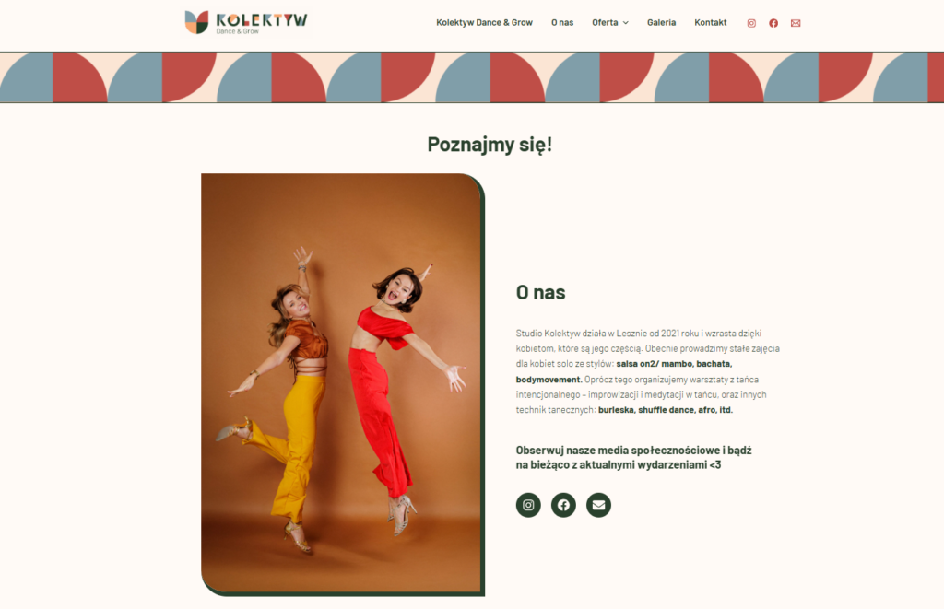This screenshot has height=609, width=944.
Task: Click the red and blue geometric banner
Action: click(x=472, y=77)
